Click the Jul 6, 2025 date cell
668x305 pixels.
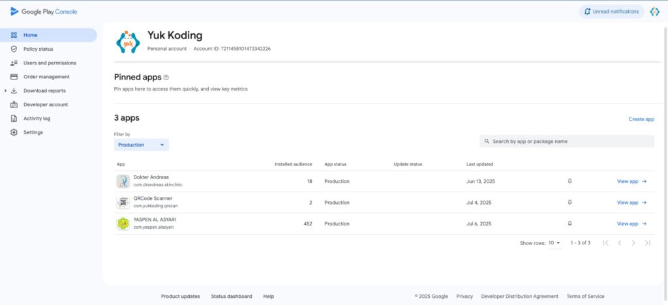pyautogui.click(x=479, y=224)
